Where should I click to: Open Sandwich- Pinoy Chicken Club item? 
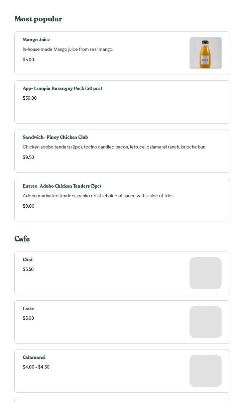(x=55, y=137)
